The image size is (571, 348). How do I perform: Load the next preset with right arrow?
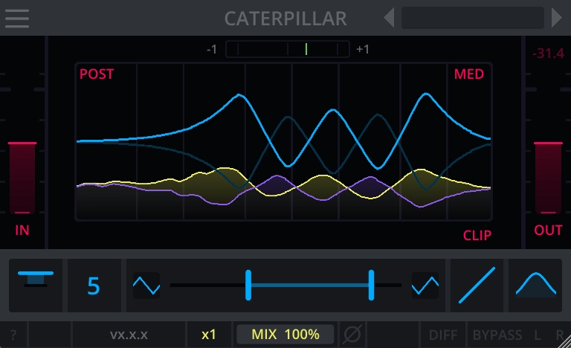[x=556, y=18]
